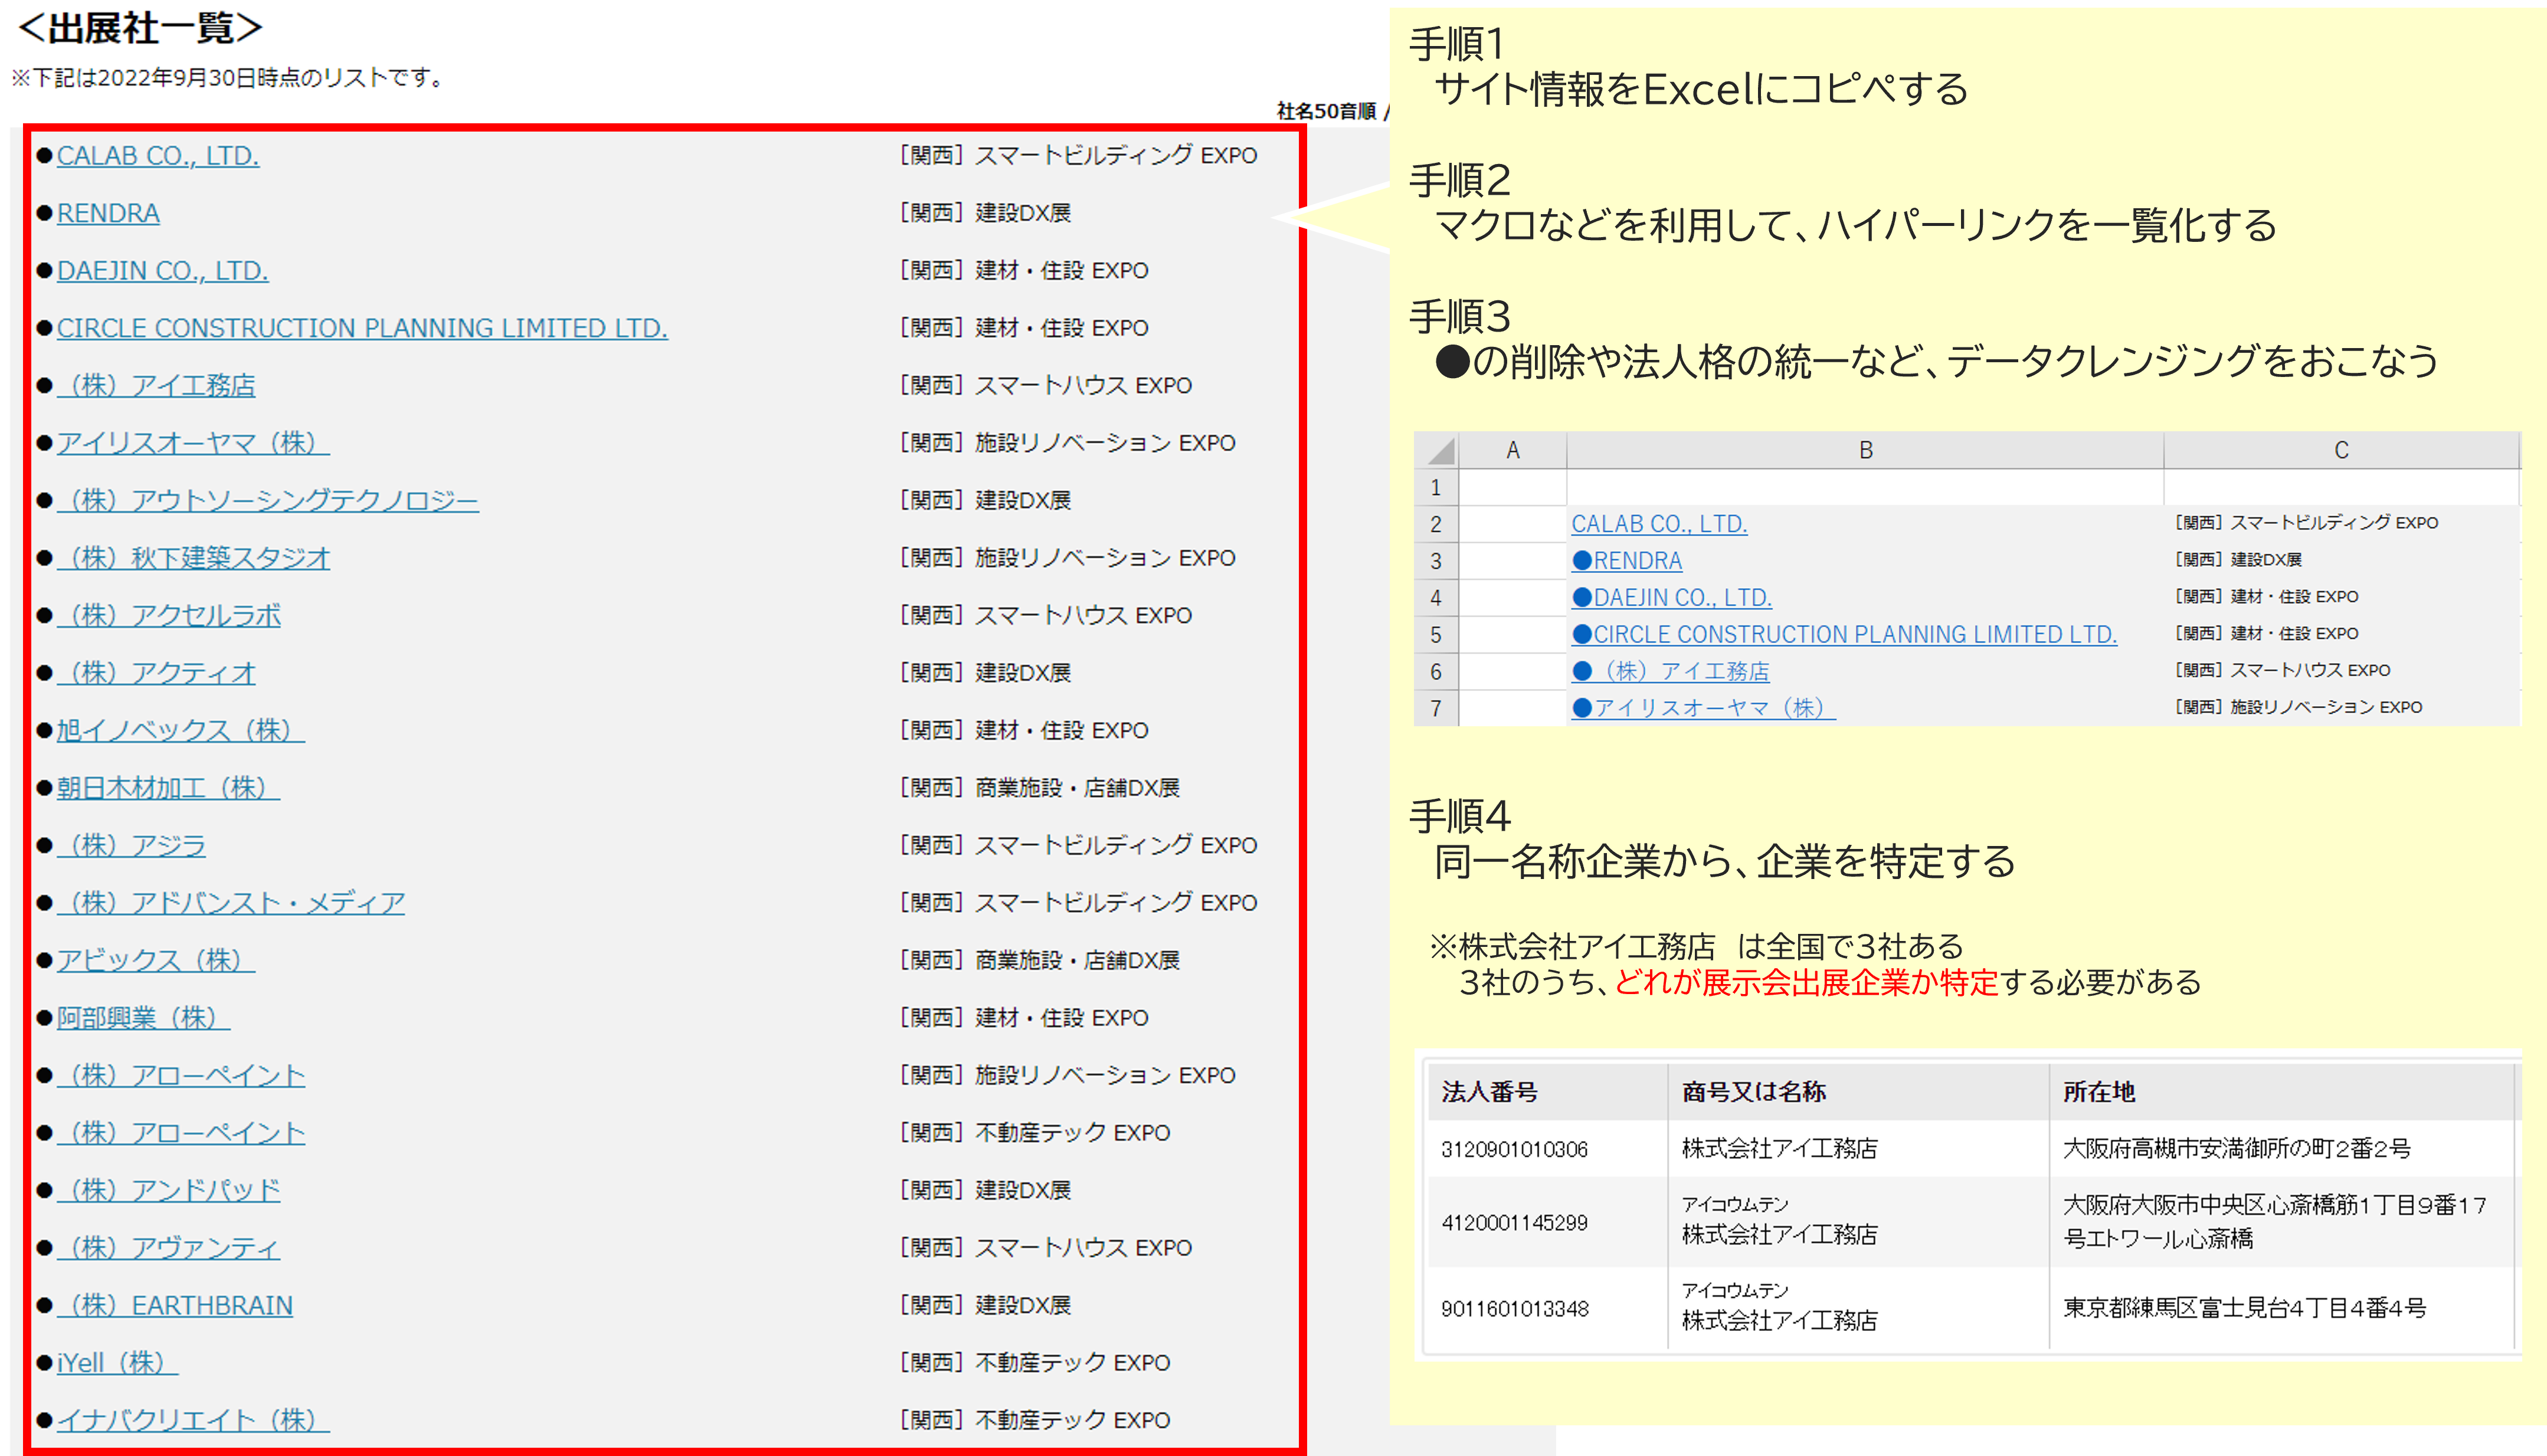2547x1456 pixels.
Task: Open the (株)アクティオ link
Action: (156, 673)
